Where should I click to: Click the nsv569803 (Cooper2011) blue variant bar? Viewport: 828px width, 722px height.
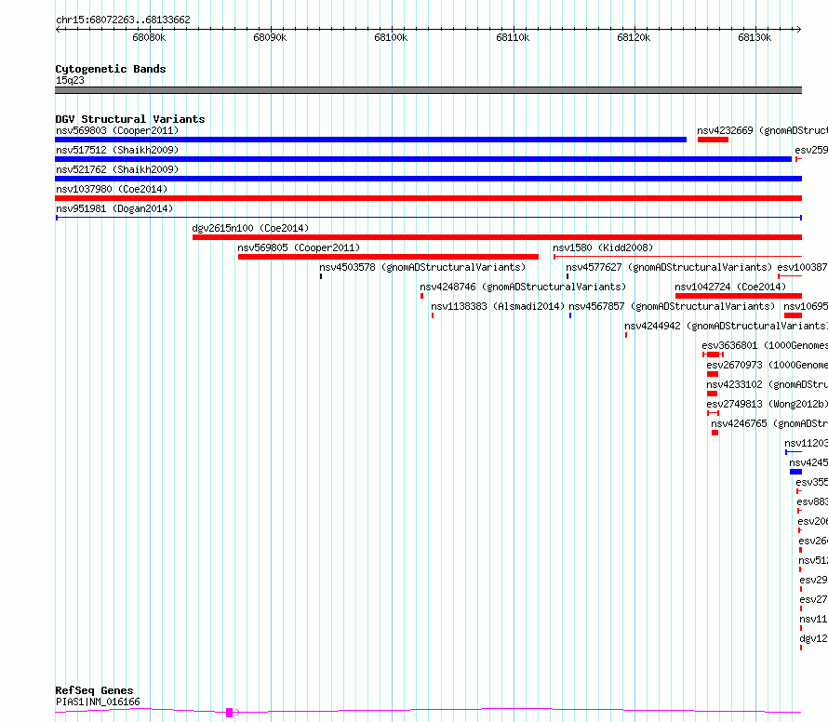pyautogui.click(x=370, y=140)
